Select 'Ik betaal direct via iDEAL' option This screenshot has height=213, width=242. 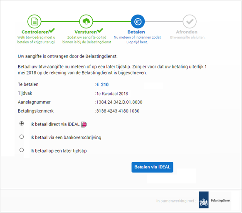click(22, 123)
